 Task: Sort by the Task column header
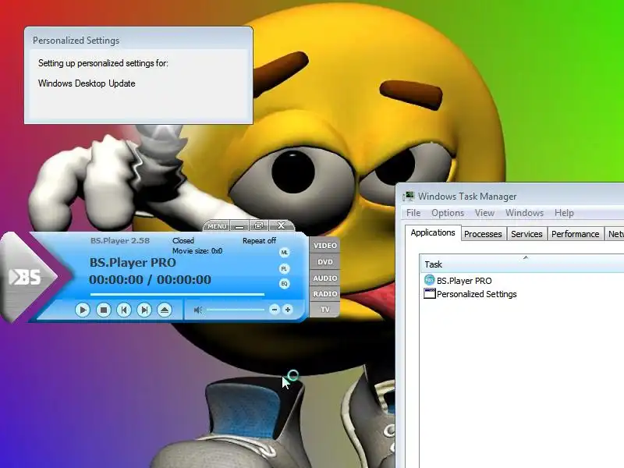coord(522,264)
